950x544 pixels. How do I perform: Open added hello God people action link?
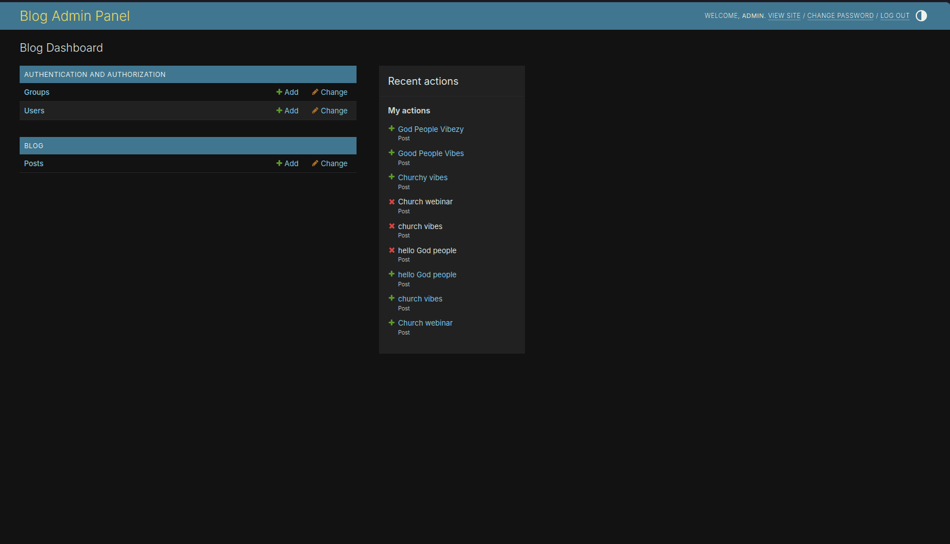tap(427, 275)
